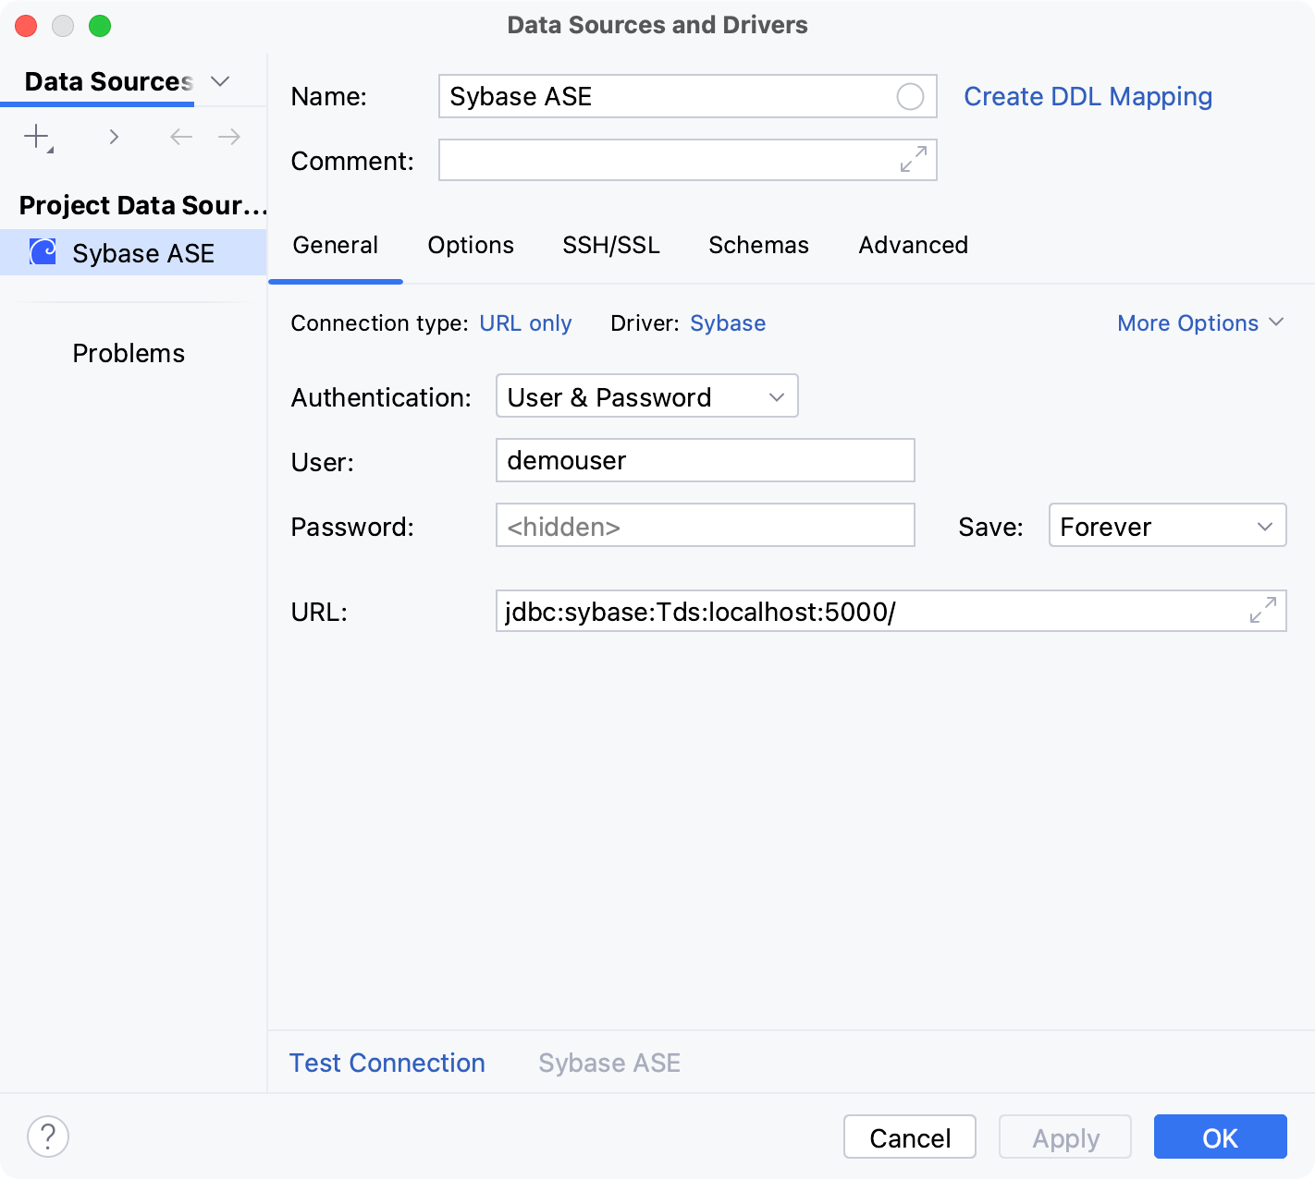This screenshot has width=1315, height=1179.
Task: Confirm changes with OK
Action: click(x=1220, y=1137)
